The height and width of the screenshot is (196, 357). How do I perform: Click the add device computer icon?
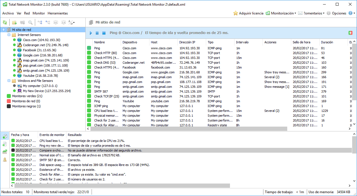22,22
